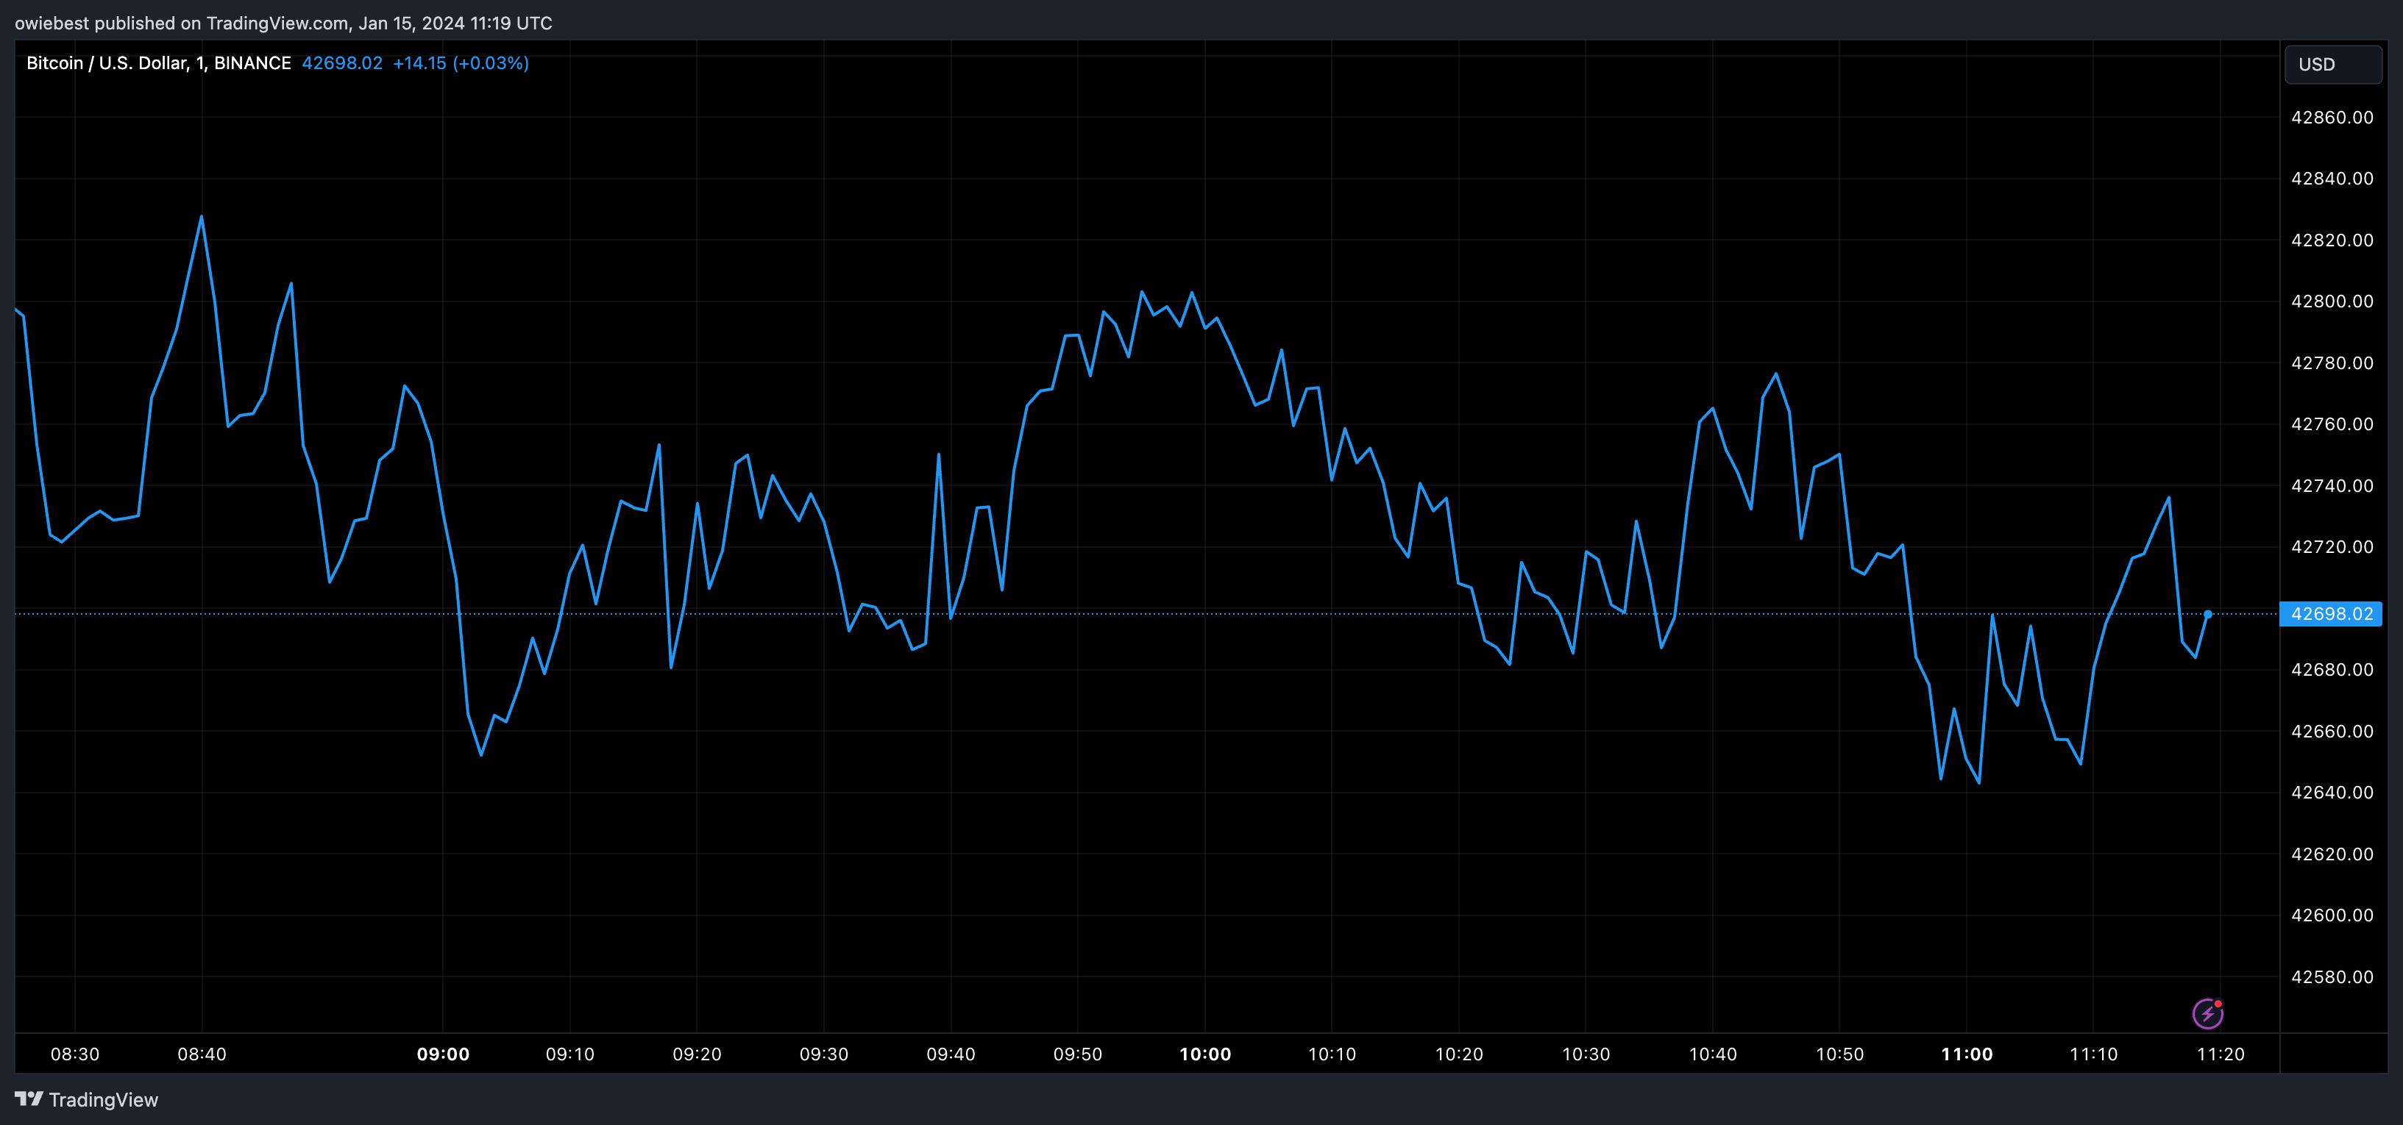Image resolution: width=2403 pixels, height=1125 pixels.
Task: Click the 09:20 time axis label
Action: [x=697, y=1054]
